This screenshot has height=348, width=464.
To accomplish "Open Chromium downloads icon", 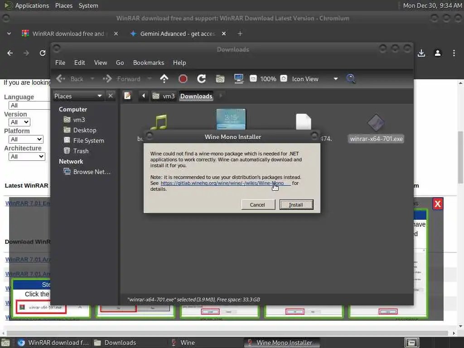I will click(x=421, y=53).
